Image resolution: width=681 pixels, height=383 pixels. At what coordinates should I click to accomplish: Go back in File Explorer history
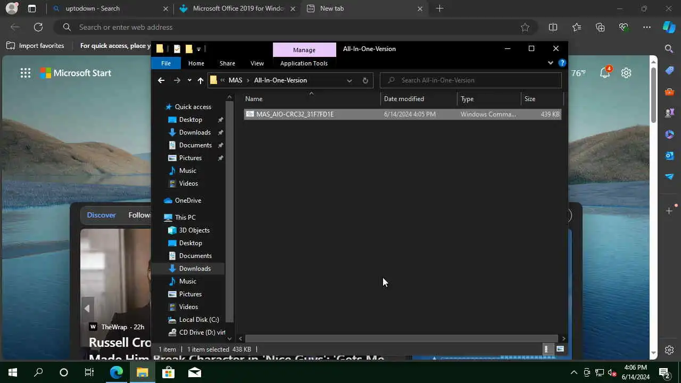click(x=161, y=80)
